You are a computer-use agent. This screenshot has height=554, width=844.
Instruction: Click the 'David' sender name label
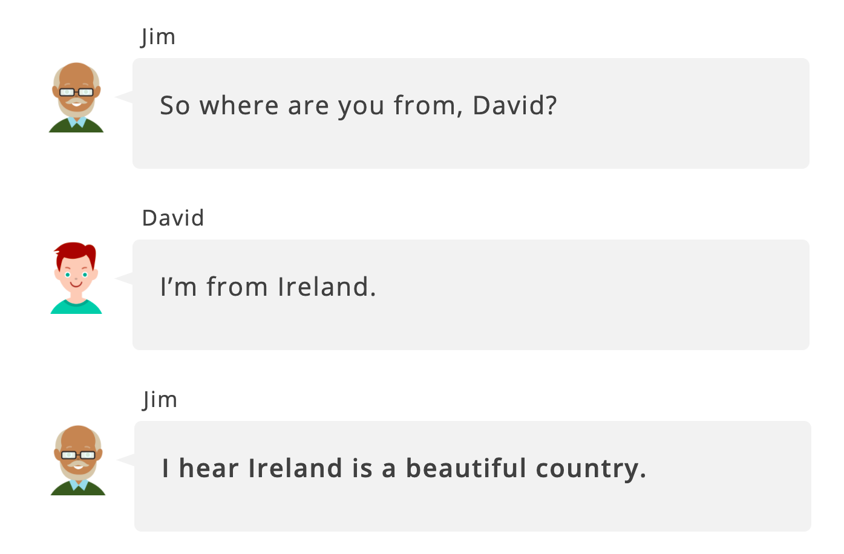point(173,218)
